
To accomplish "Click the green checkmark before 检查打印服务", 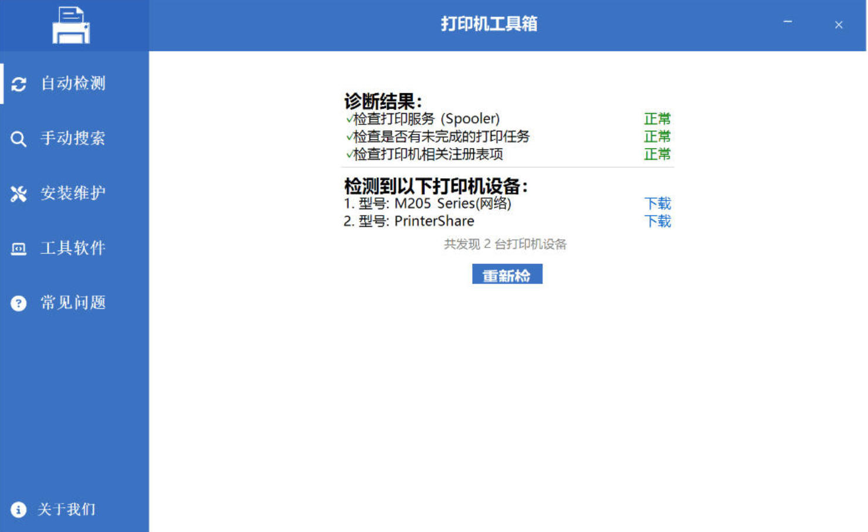I will tap(348, 119).
